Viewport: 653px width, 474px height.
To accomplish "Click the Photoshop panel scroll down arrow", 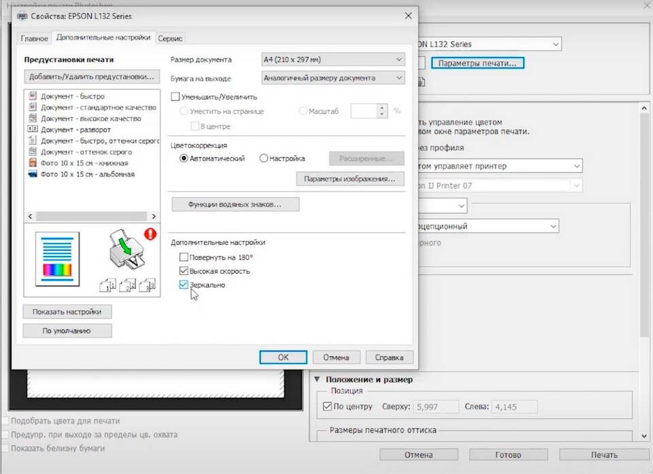I will point(644,436).
